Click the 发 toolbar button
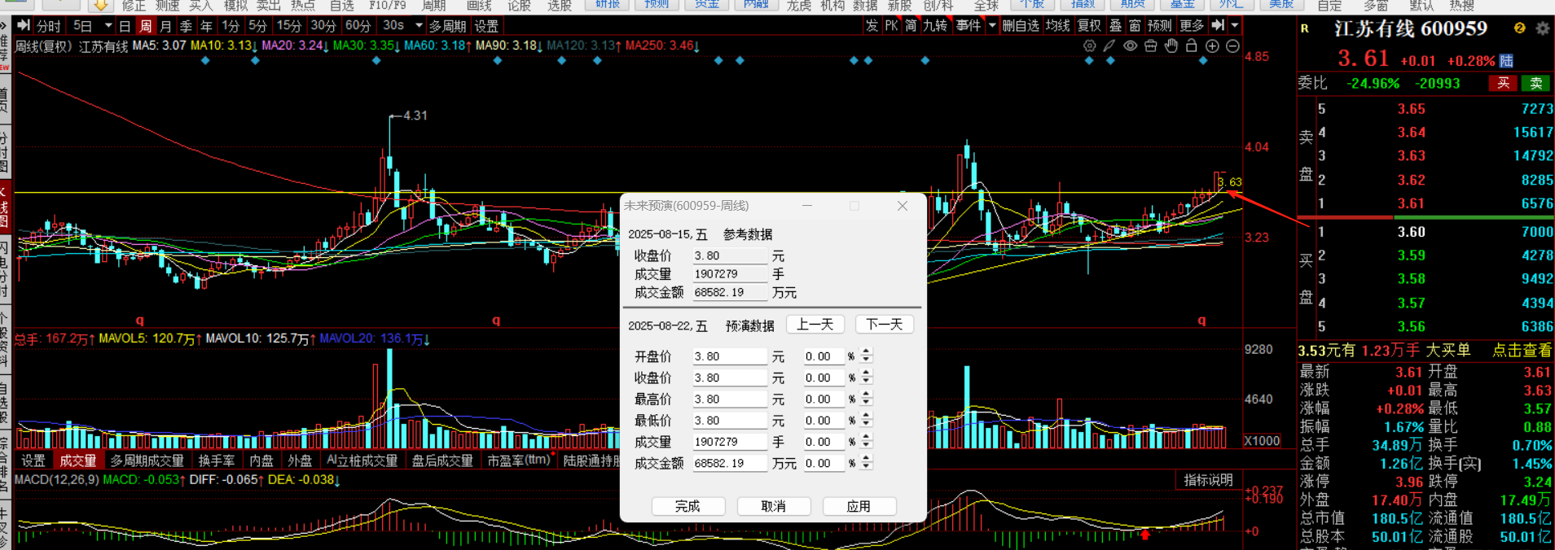 tap(872, 25)
